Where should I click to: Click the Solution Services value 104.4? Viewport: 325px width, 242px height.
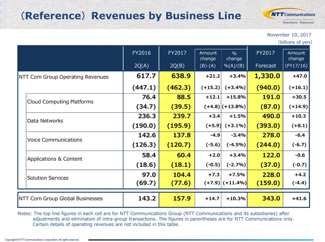tap(182, 175)
